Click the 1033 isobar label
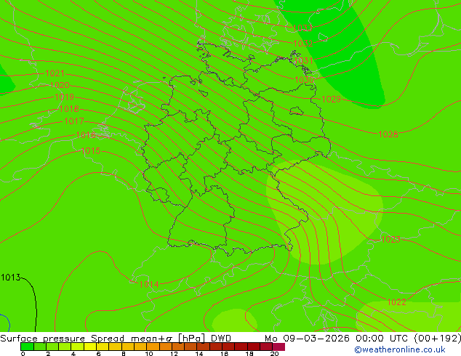Viewport: 461px width, 356px height. (x=302, y=28)
